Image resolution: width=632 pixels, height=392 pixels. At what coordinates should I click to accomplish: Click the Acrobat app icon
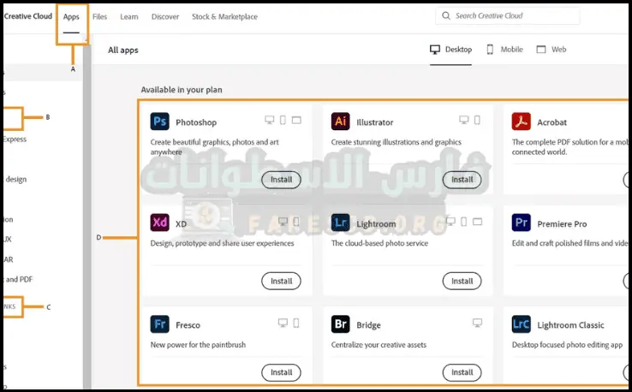click(x=522, y=122)
